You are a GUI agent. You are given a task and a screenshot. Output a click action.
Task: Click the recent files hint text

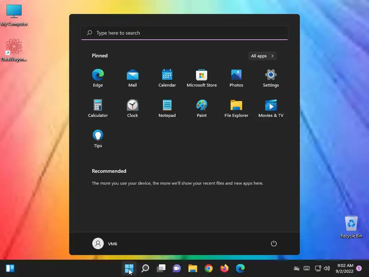[x=177, y=183]
